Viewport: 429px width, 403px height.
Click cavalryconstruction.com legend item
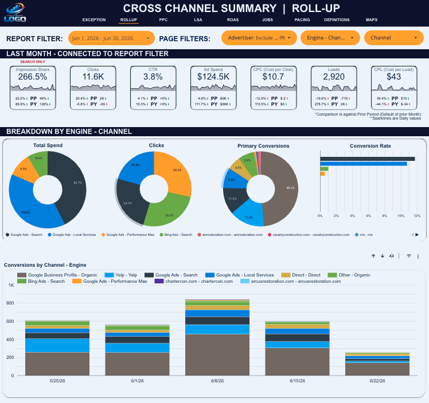click(x=309, y=235)
